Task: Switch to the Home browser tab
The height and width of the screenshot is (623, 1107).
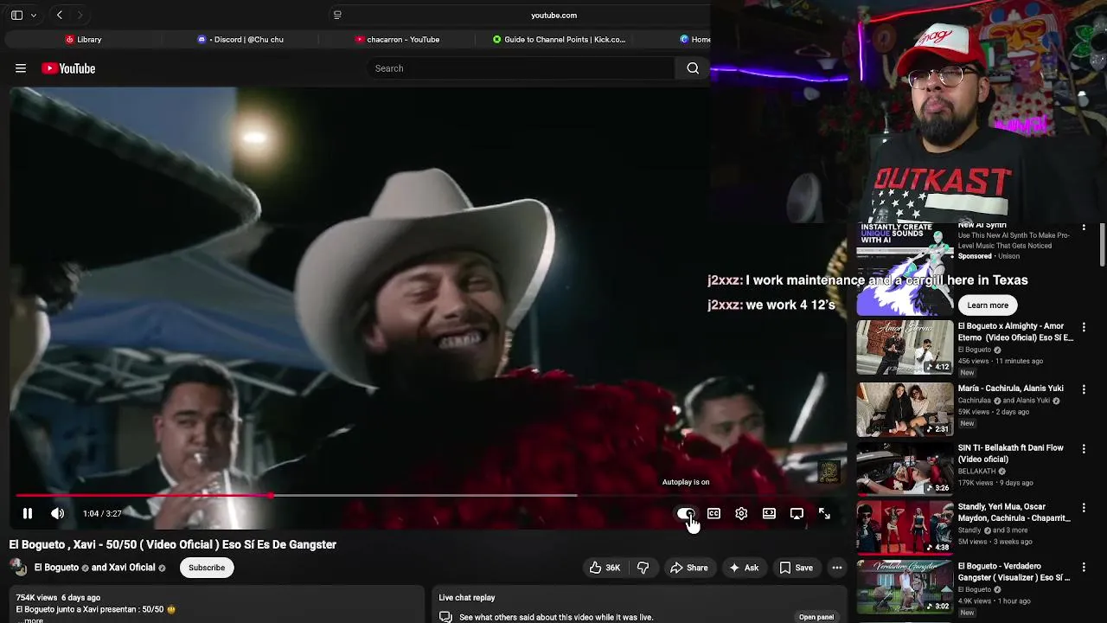Action: [694, 39]
